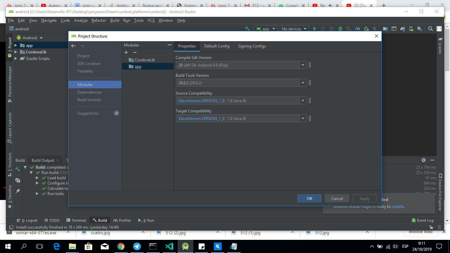Click the Run Anything terminal-window icon

pos(394,29)
